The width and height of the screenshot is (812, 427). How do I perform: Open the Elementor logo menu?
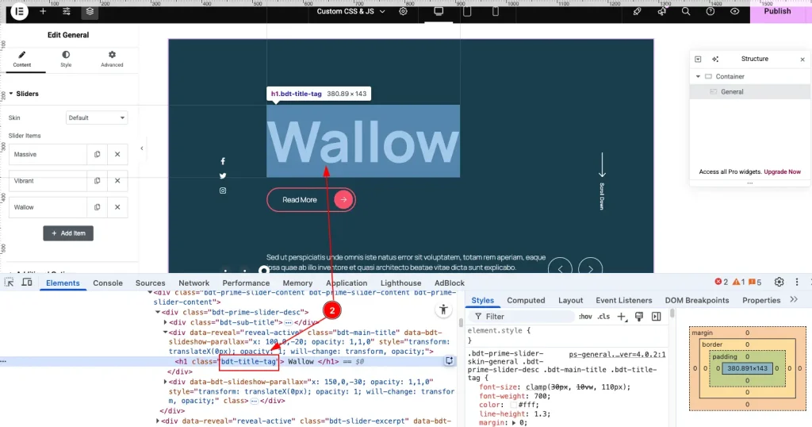19,11
